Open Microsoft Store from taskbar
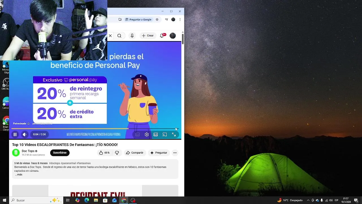Viewport: 362px width, 204px height. point(105,200)
